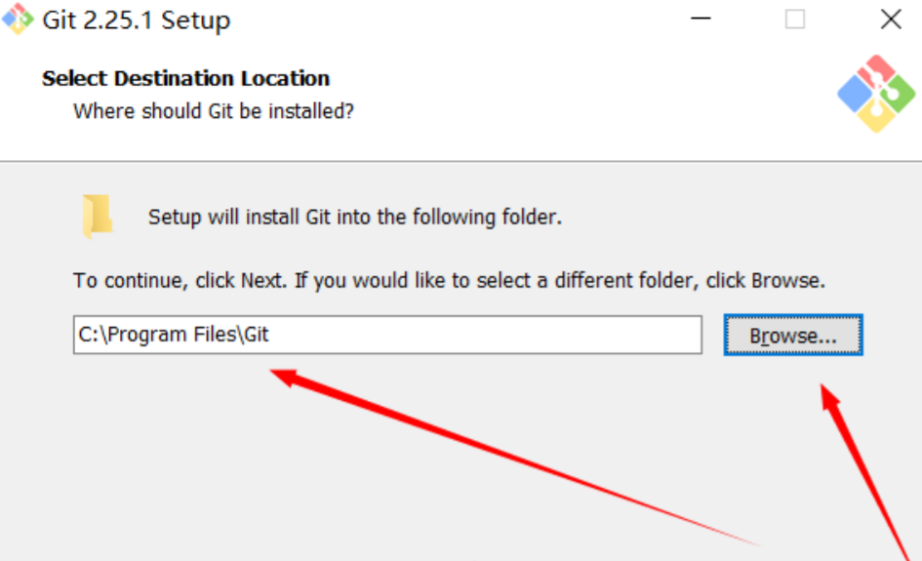Click the yellow diamond of the Git logo
This screenshot has width=922, height=561.
tap(876, 117)
